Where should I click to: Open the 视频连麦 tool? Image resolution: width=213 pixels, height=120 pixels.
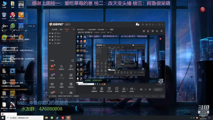[x=52, y=76]
